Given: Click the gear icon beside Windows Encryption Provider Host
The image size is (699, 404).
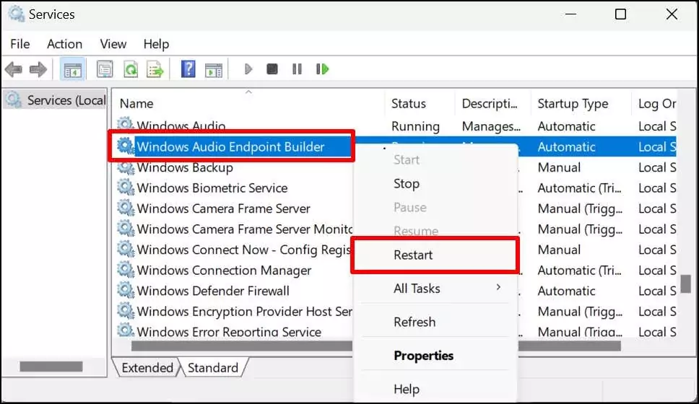Looking at the screenshot, I should tap(125, 310).
